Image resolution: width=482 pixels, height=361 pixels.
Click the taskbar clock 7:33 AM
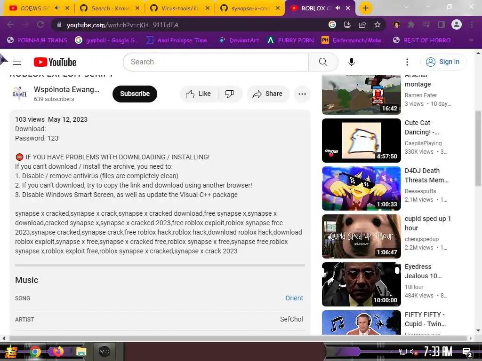coord(438,352)
